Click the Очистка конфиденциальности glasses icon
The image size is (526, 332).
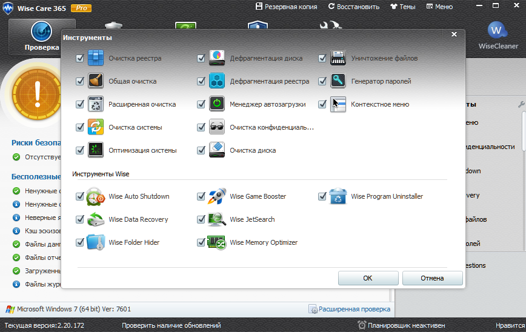217,127
